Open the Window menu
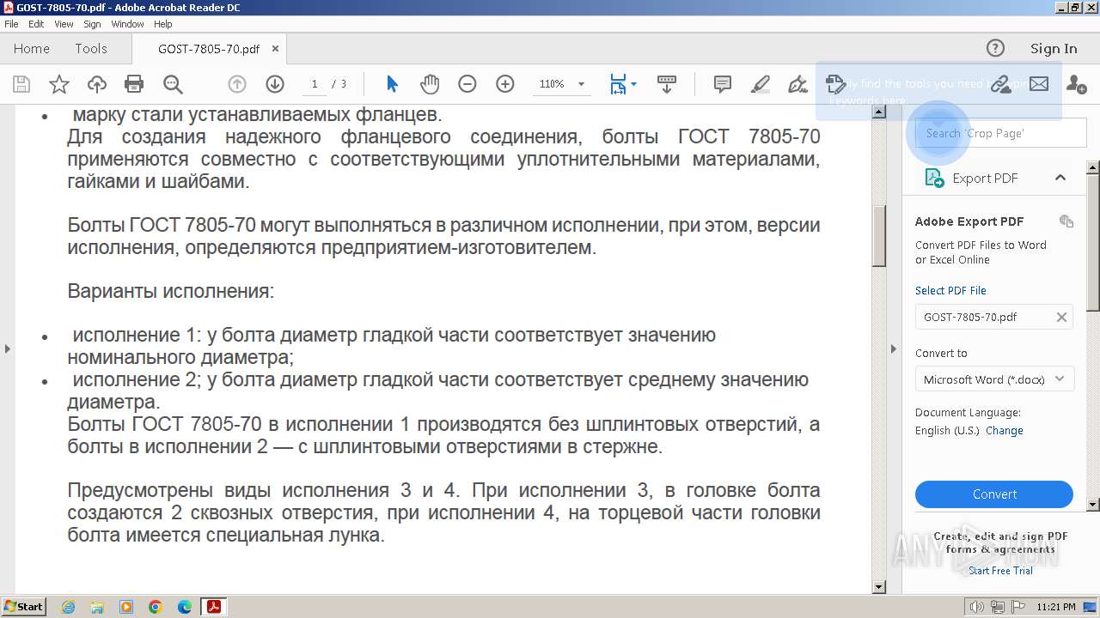This screenshot has height=618, width=1100. tap(127, 24)
